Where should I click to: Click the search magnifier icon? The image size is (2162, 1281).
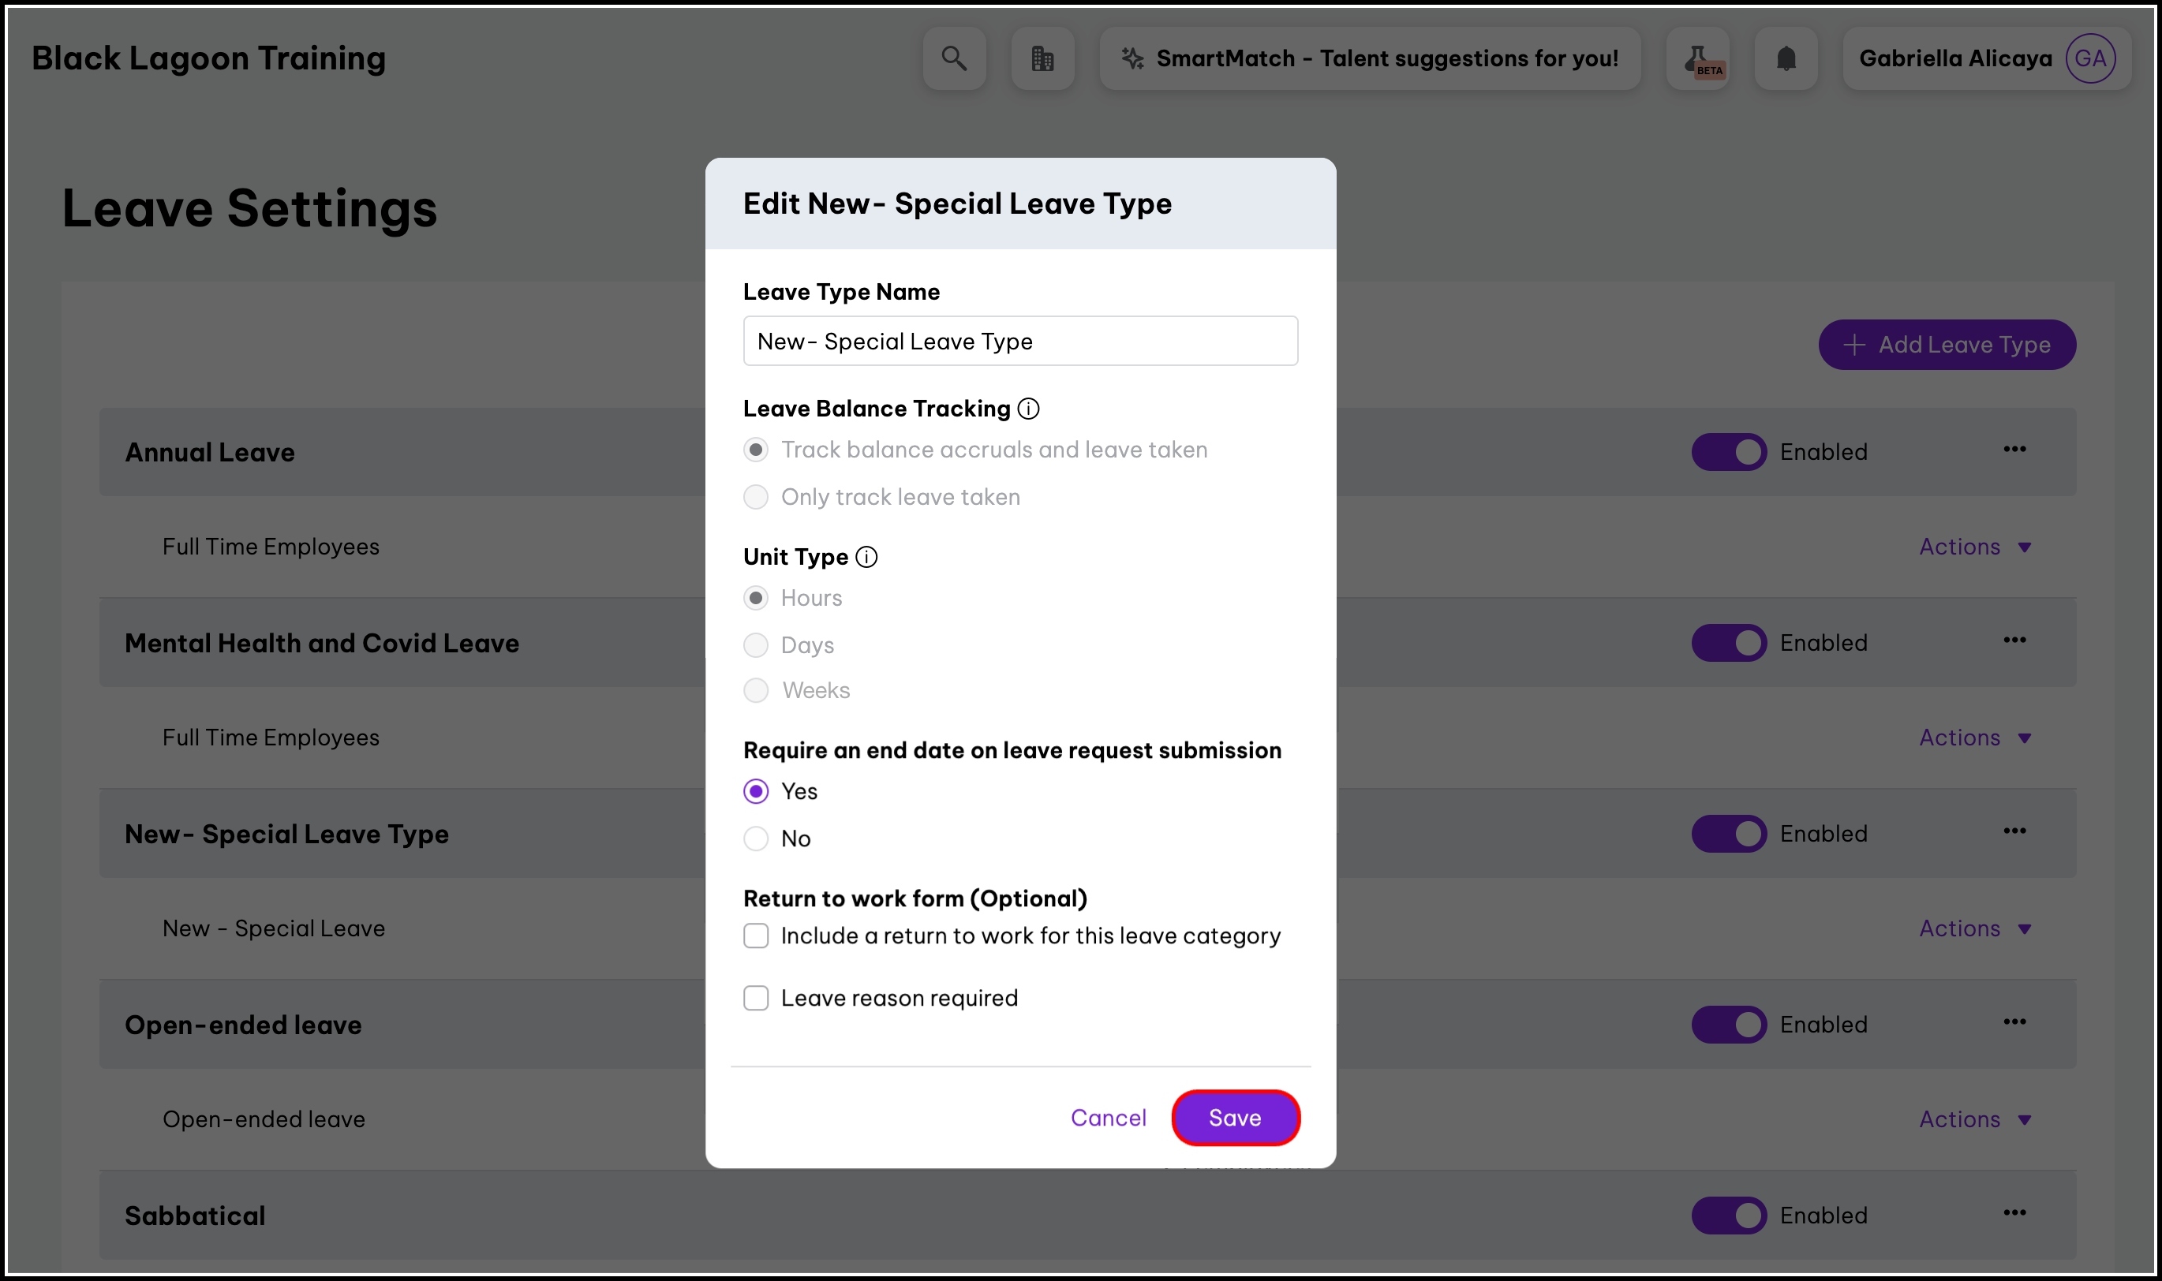953,58
